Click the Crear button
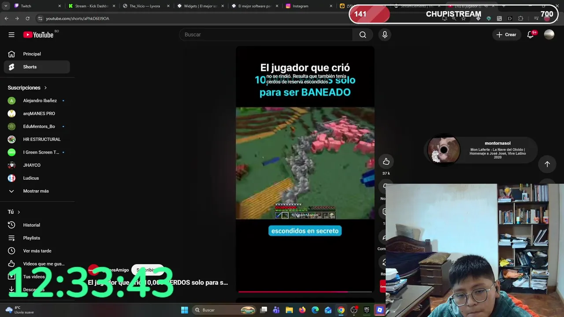The width and height of the screenshot is (564, 317). pos(506,35)
